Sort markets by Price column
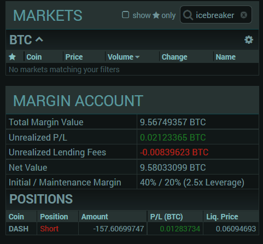The width and height of the screenshot is (263, 244). point(74,57)
